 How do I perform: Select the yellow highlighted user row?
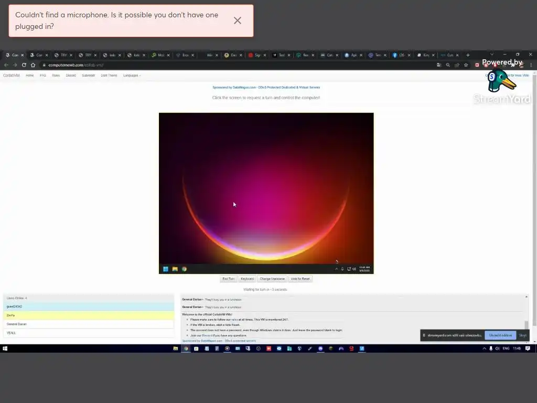(89, 315)
